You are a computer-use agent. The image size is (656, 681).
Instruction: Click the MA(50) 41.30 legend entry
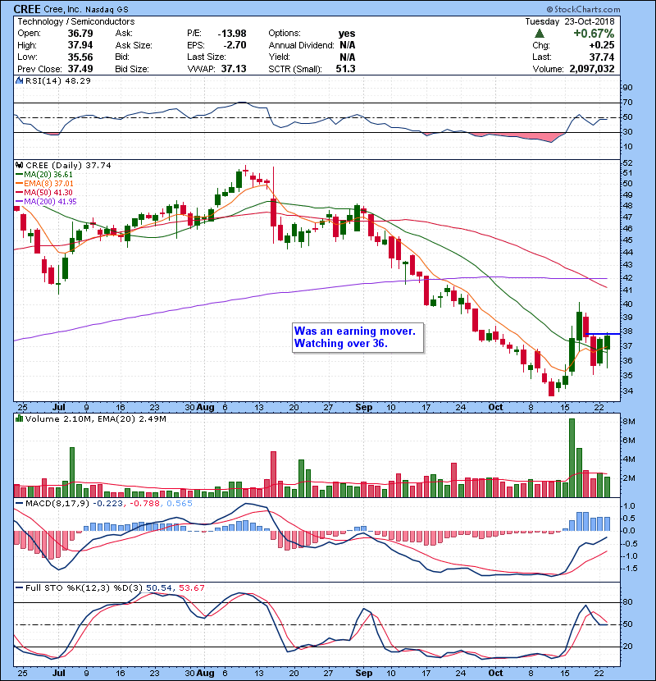[43, 193]
